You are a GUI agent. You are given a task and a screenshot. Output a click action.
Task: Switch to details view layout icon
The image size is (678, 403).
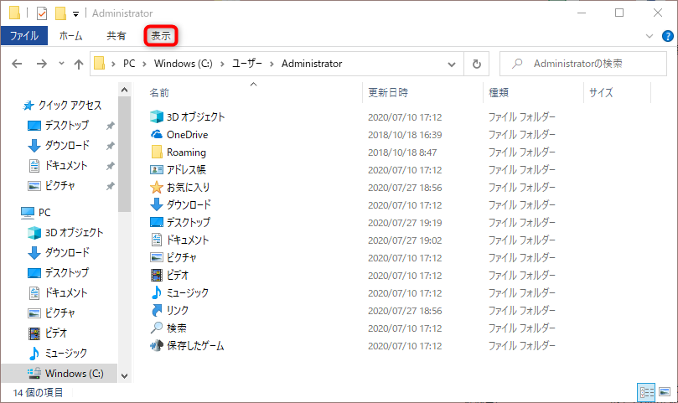[x=646, y=392]
